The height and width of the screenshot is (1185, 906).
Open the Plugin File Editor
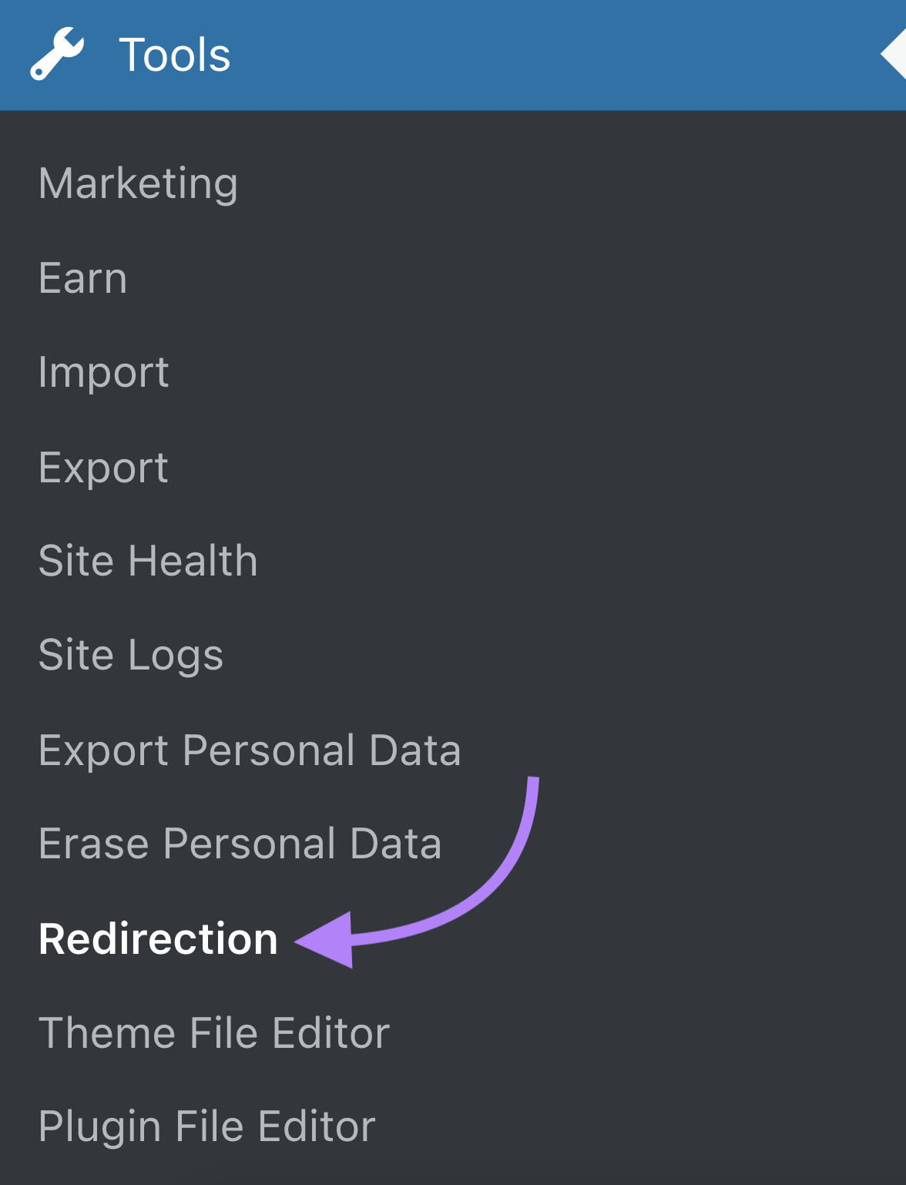tap(206, 1127)
